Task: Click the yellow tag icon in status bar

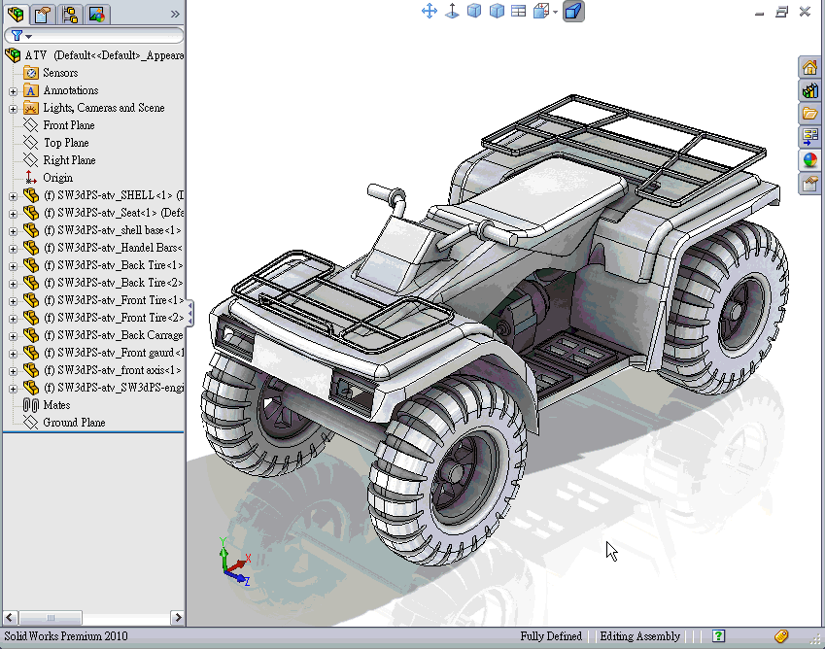Action: point(781,636)
